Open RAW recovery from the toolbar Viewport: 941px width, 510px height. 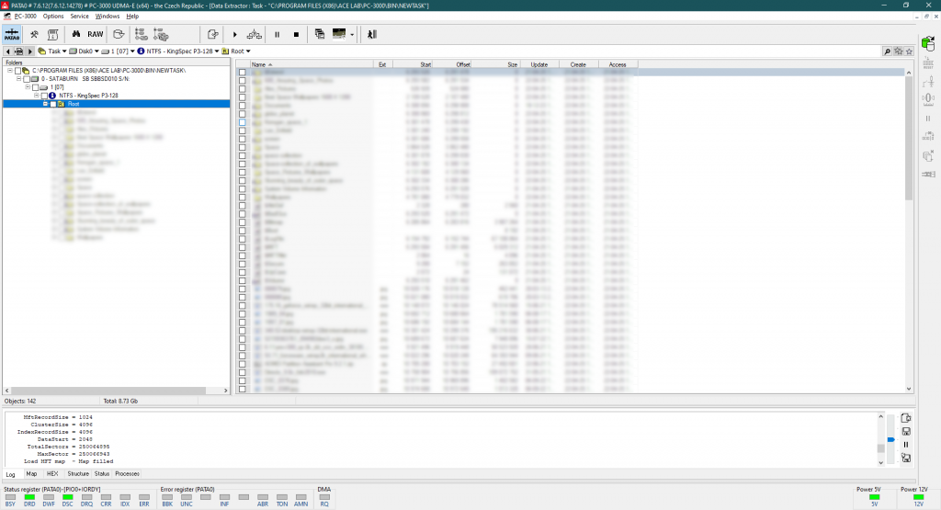click(x=96, y=34)
